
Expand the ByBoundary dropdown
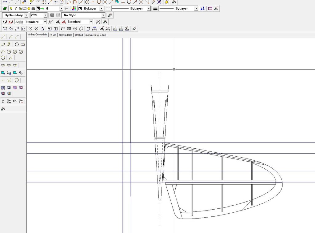26,15
